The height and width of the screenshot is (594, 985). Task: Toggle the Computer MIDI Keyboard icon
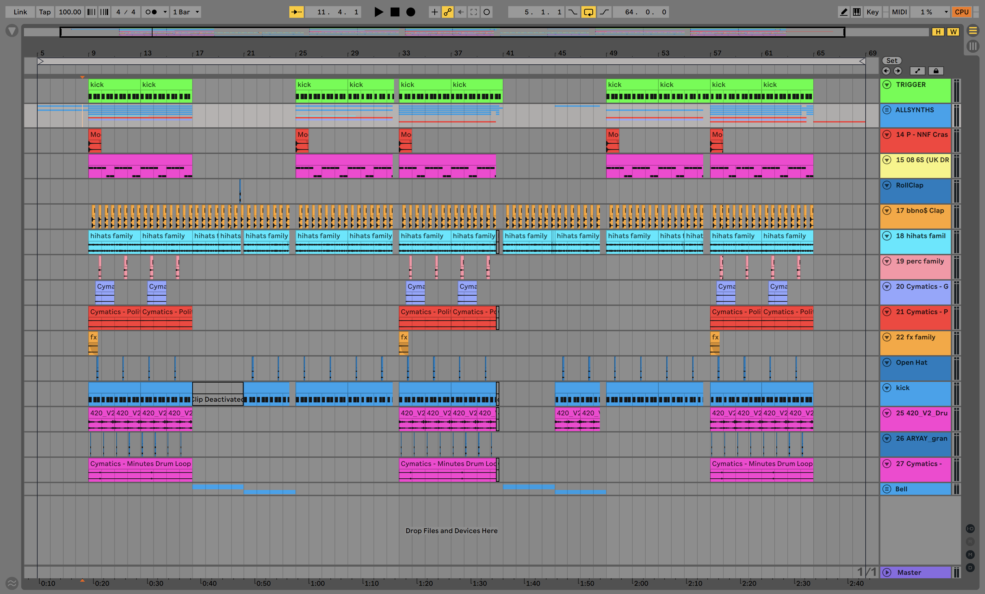[x=857, y=12]
